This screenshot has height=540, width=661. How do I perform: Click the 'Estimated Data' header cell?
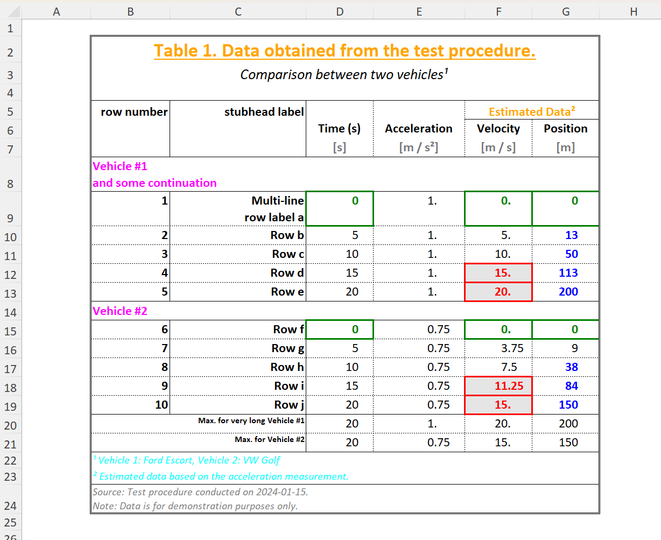[531, 111]
